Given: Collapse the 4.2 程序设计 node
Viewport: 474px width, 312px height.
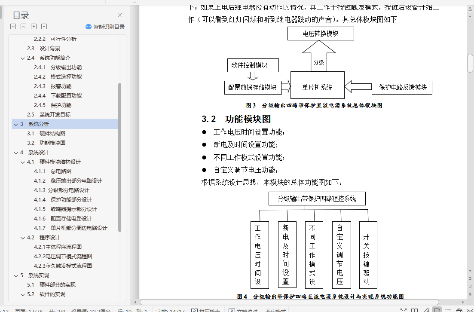Looking at the screenshot, I should pos(23,238).
